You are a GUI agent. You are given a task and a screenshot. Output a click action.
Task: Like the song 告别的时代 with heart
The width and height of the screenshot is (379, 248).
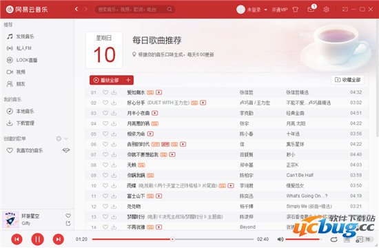pyautogui.click(x=105, y=144)
